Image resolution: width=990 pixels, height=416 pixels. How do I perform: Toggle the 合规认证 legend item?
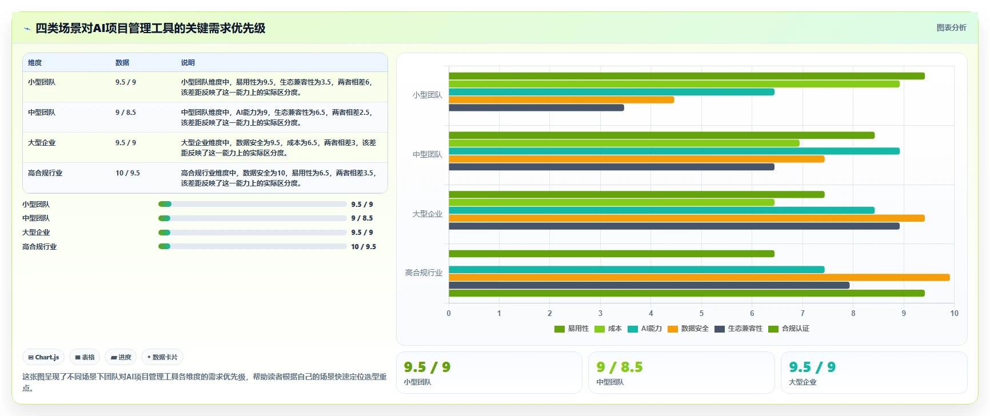[x=789, y=329]
